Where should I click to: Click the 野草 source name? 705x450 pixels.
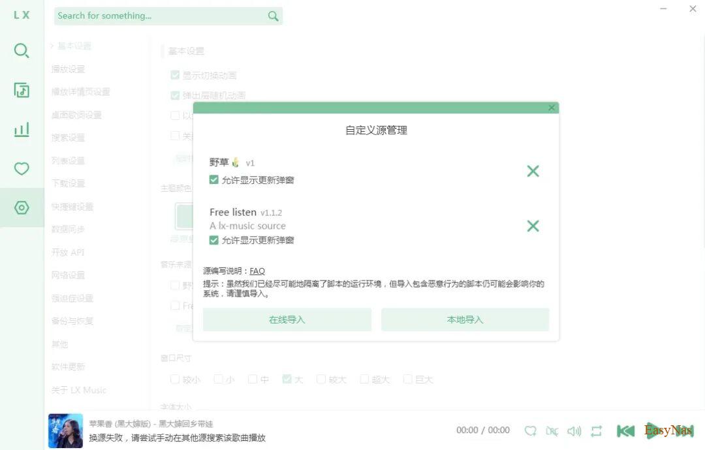point(219,162)
